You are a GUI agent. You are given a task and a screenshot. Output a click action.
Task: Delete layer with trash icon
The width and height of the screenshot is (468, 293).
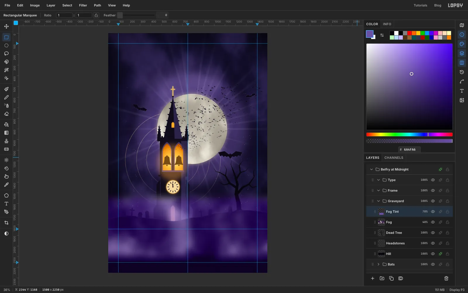pyautogui.click(x=446, y=278)
